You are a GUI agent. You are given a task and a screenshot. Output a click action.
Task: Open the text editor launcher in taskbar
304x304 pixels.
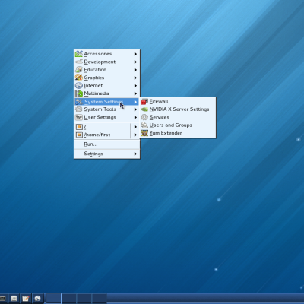(x=26, y=299)
